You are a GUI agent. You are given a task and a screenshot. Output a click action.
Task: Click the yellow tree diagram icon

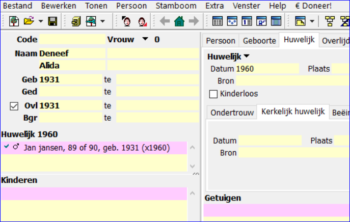(x=331, y=21)
